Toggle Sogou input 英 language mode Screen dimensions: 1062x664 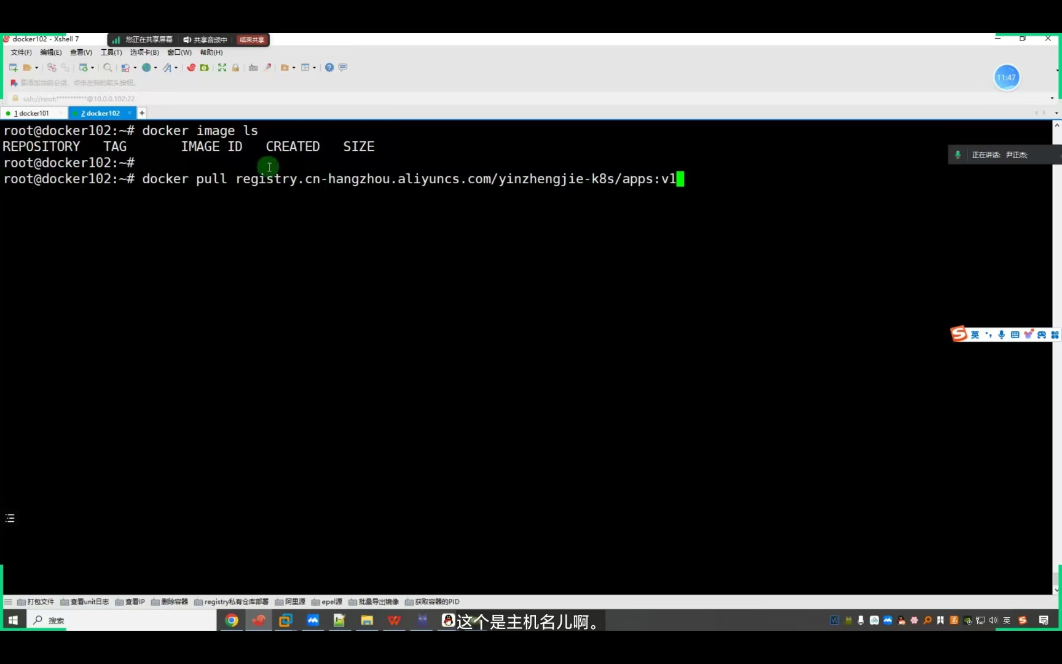(x=975, y=335)
